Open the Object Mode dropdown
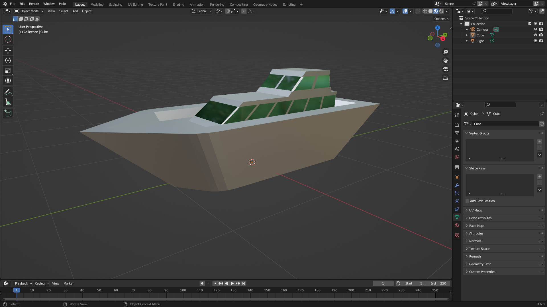Viewport: 547px width, 307px height. click(x=29, y=11)
